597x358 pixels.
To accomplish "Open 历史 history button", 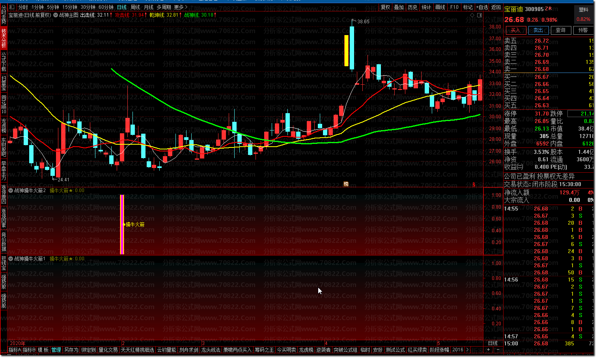I will coord(412,7).
